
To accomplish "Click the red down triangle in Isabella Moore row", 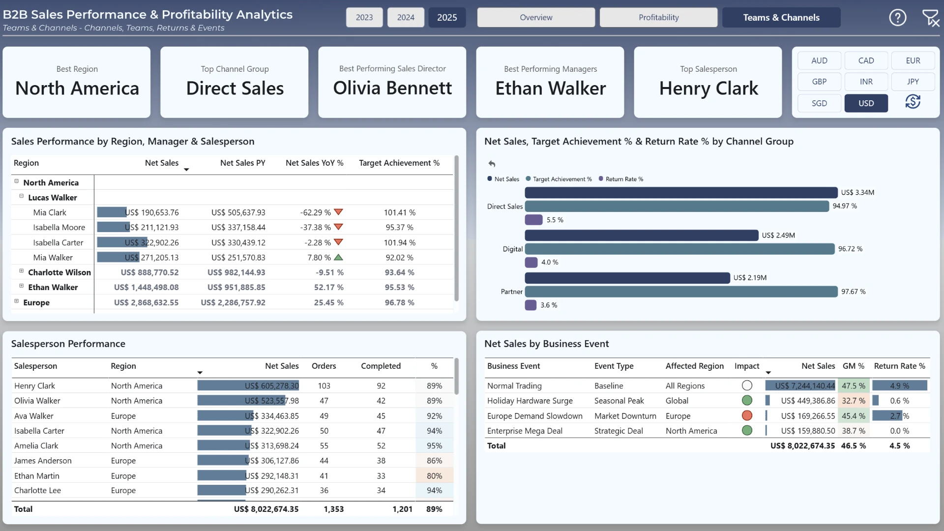I will [x=338, y=227].
